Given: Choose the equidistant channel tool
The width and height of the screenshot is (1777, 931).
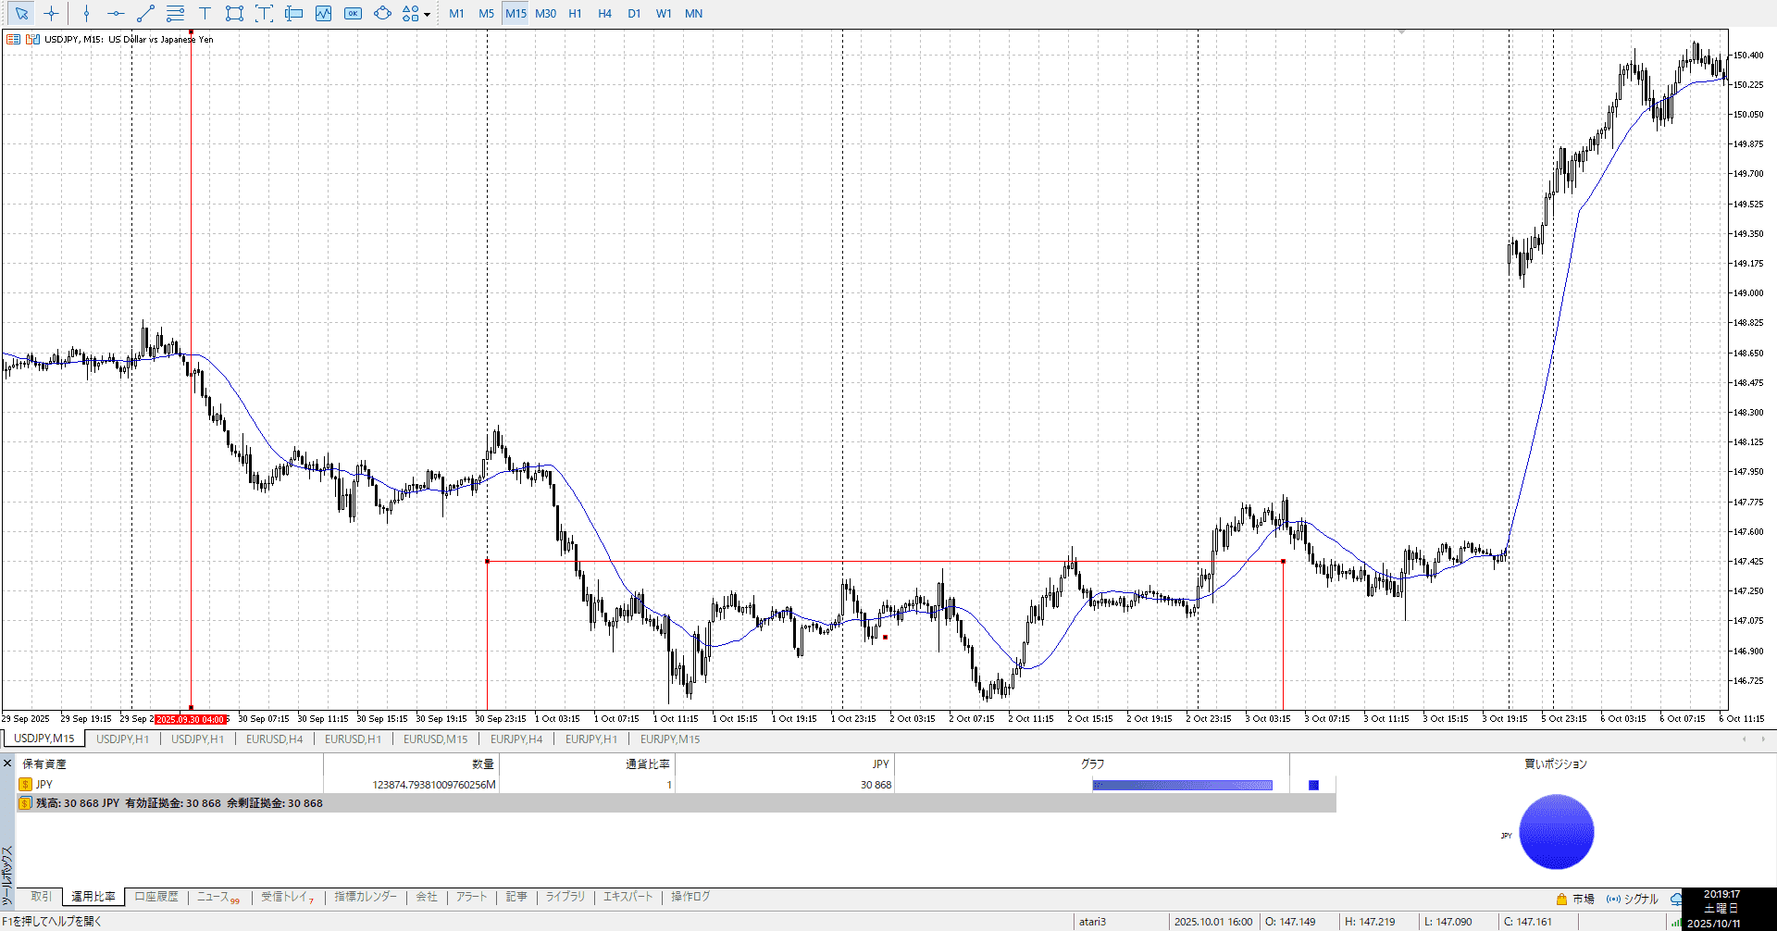Looking at the screenshot, I should (175, 13).
